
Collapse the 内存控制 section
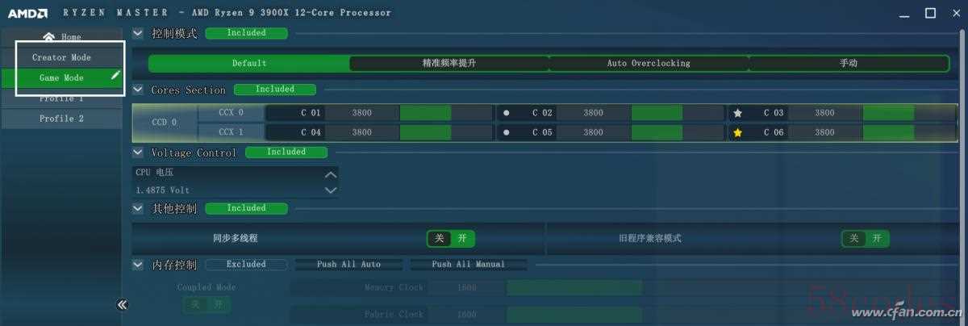pos(138,264)
